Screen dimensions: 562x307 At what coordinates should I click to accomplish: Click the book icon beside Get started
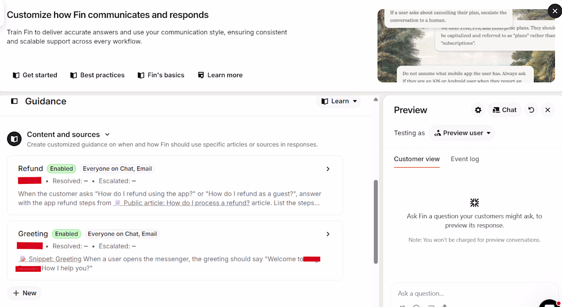coord(16,75)
